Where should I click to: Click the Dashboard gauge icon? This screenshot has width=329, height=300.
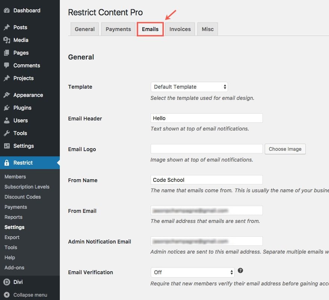click(7, 10)
